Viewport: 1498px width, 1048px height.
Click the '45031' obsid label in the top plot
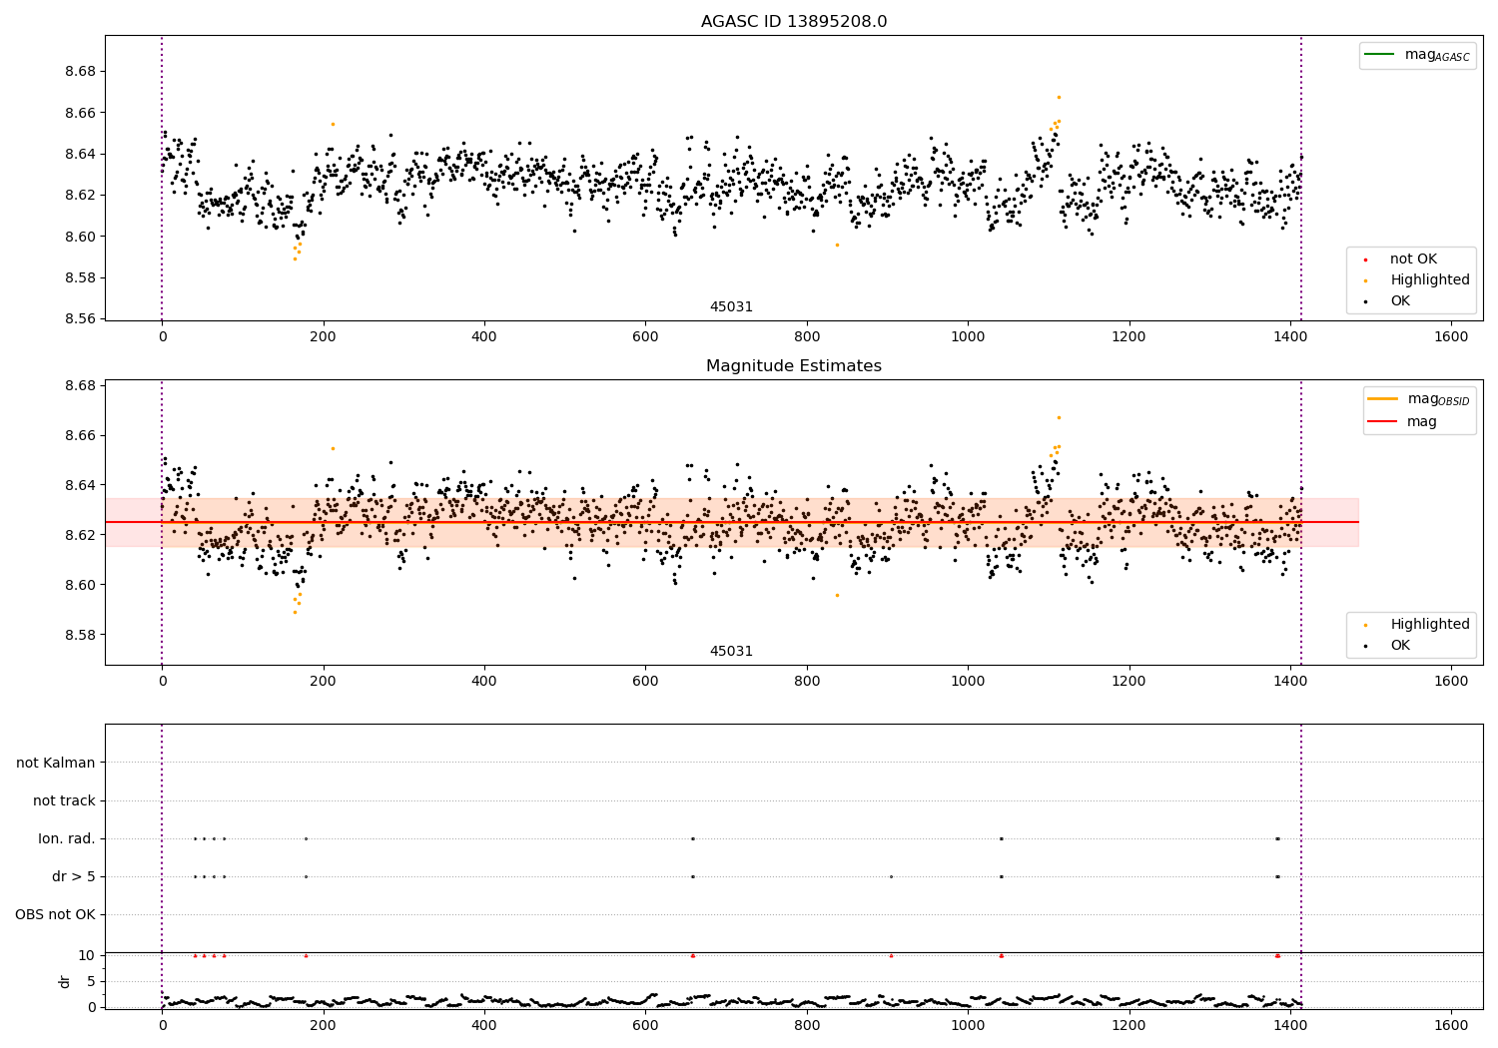point(731,307)
